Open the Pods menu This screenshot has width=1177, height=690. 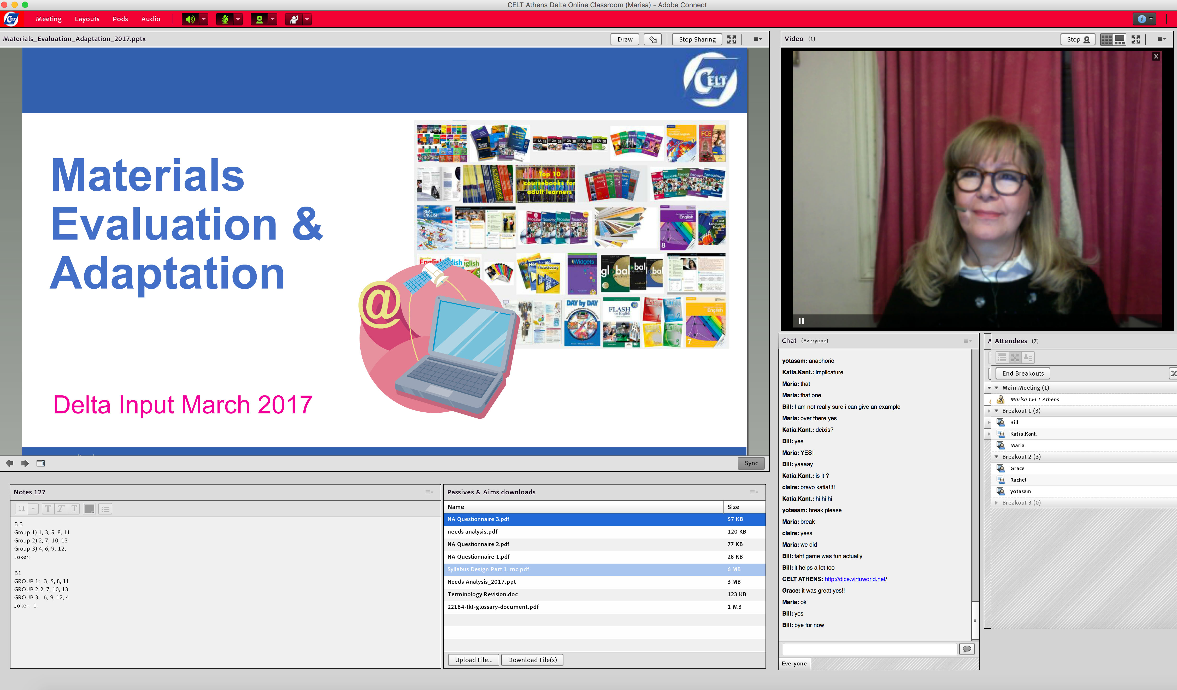pyautogui.click(x=120, y=19)
